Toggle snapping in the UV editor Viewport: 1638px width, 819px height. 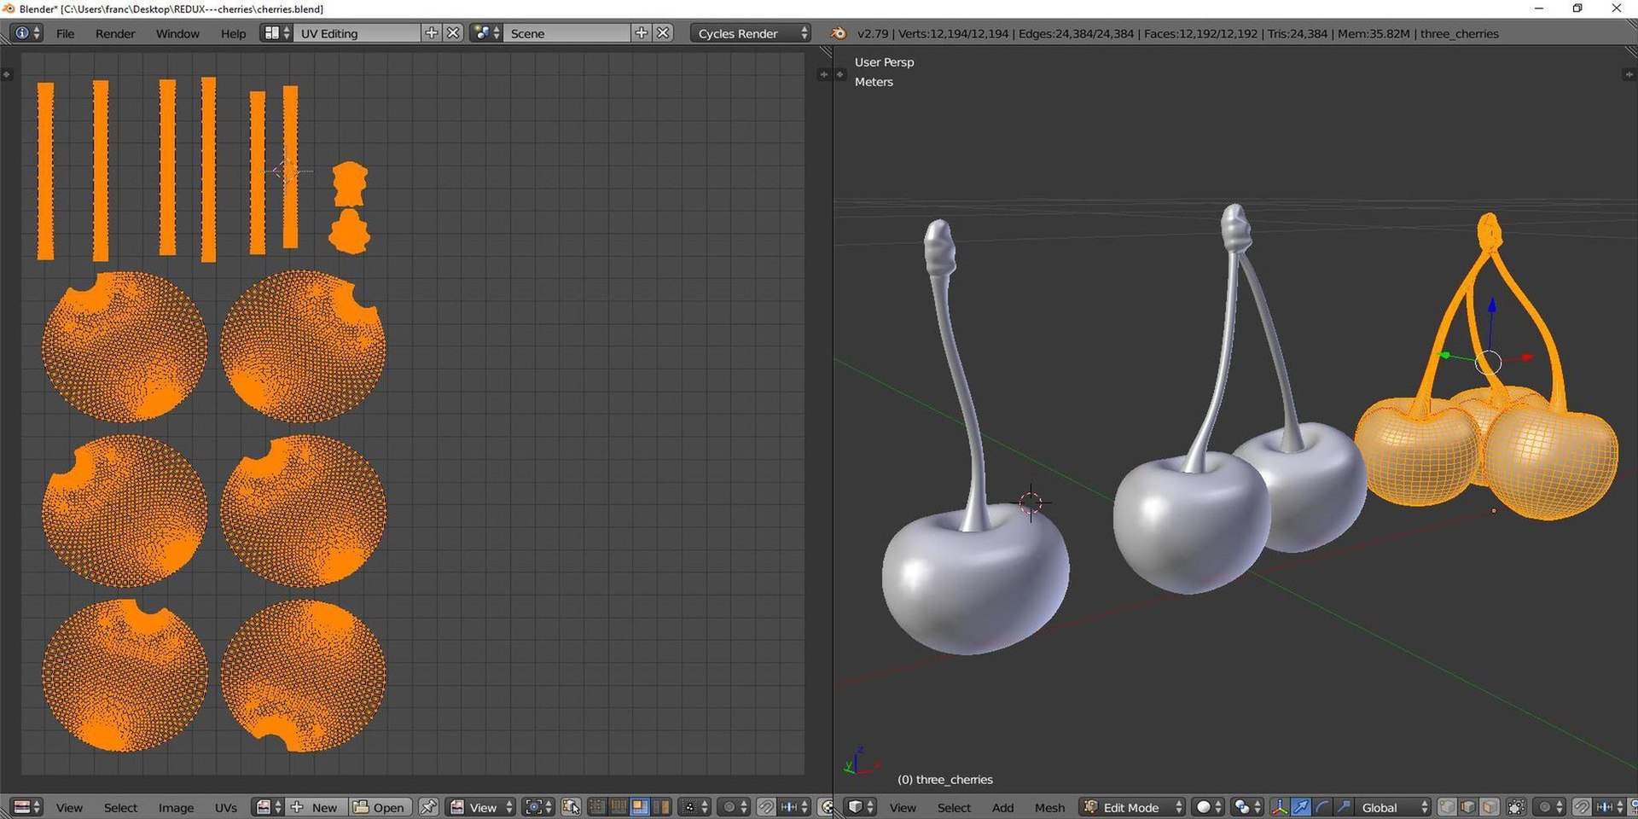pyautogui.click(x=766, y=807)
